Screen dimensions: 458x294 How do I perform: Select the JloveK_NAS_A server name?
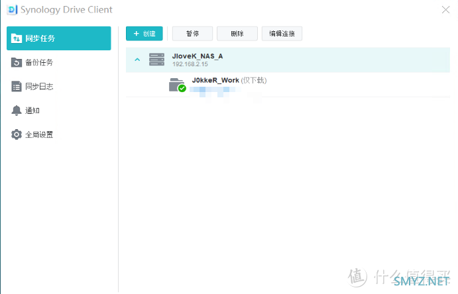point(197,56)
